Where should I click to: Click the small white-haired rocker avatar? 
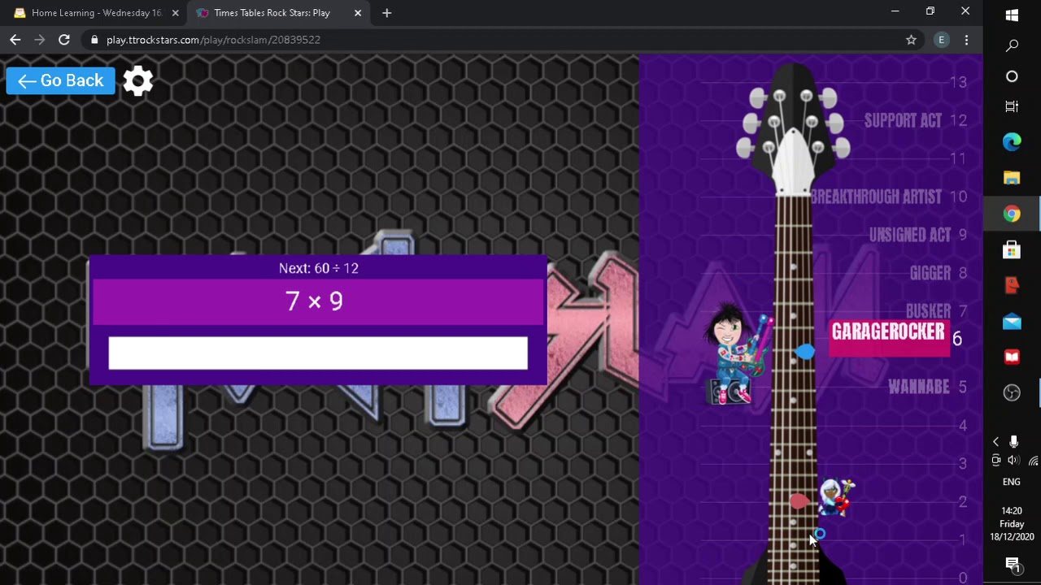(x=836, y=497)
